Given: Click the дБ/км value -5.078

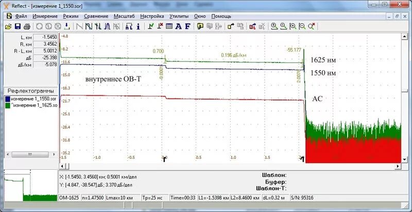Looking at the screenshot, I should [x=45, y=64].
